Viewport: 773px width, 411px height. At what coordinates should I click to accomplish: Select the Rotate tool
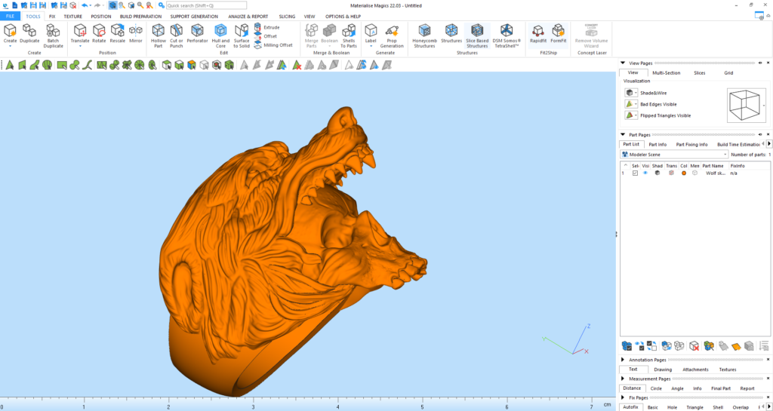coord(99,35)
